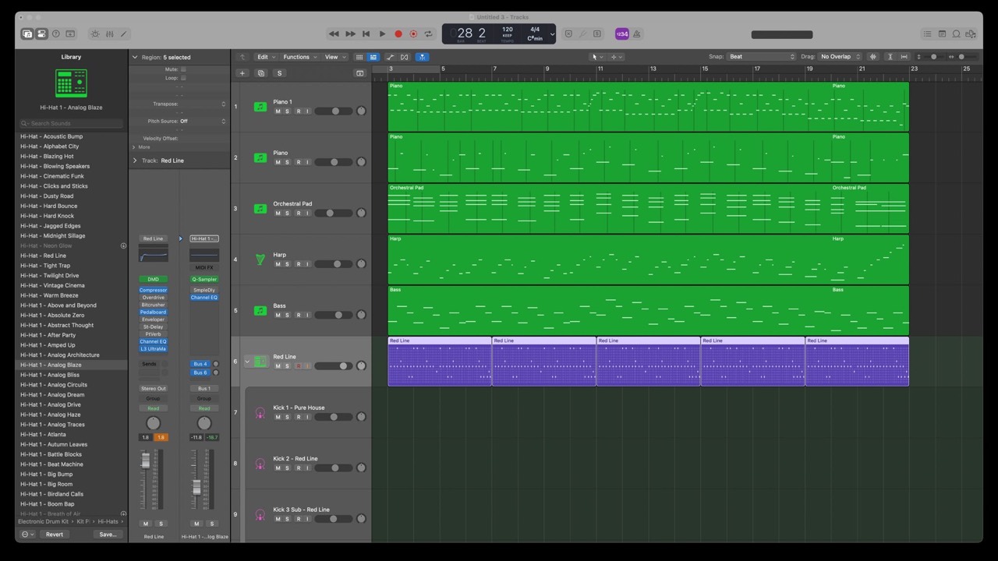Open the Quick Help question mark button
The width and height of the screenshot is (998, 561).
click(x=56, y=34)
